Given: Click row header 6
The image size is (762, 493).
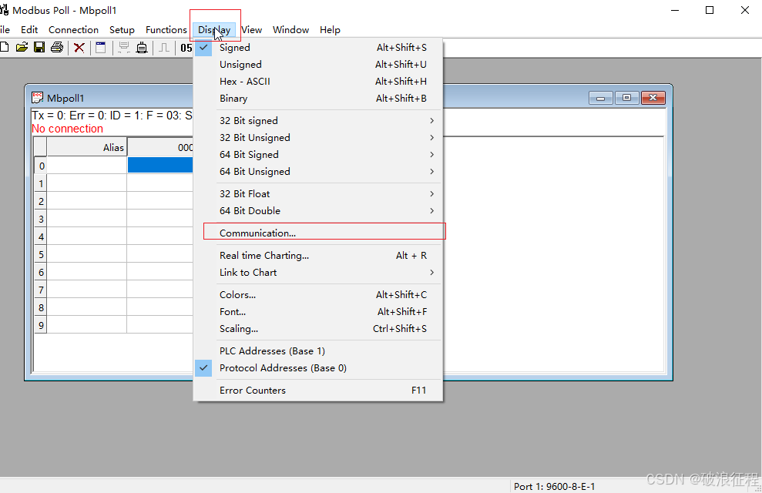Looking at the screenshot, I should click(40, 272).
